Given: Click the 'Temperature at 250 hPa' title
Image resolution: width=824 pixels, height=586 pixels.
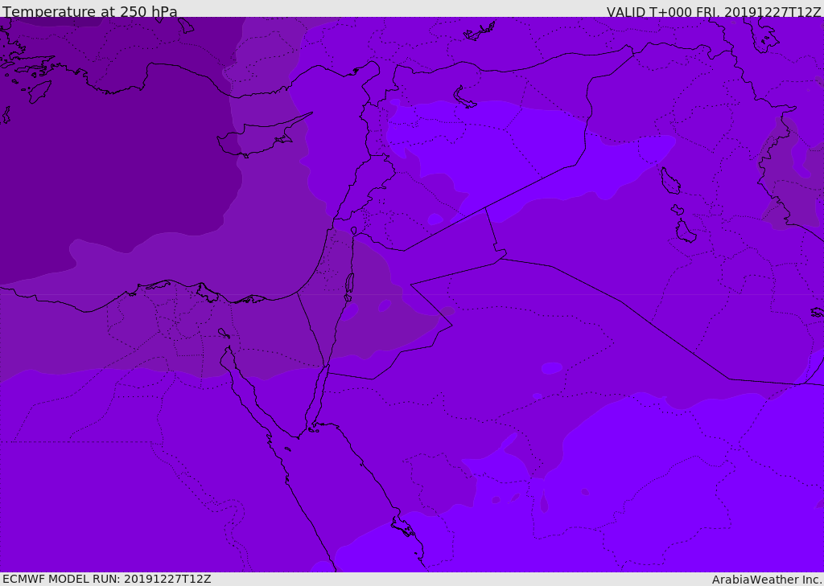Looking at the screenshot, I should pyautogui.click(x=90, y=11).
